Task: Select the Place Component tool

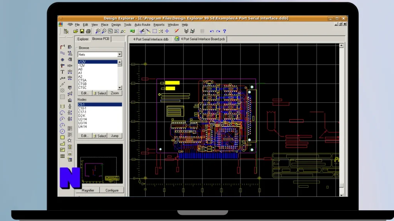Action: coord(62,107)
